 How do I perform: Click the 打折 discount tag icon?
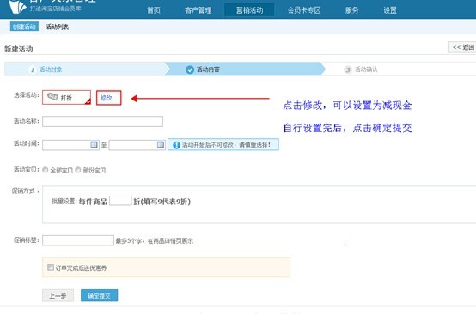click(52, 97)
